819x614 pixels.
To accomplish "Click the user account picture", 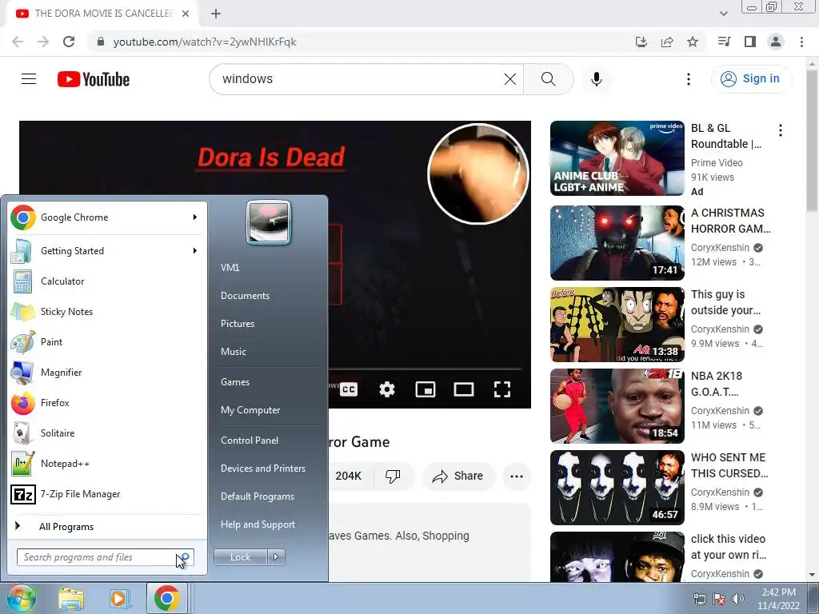I will pos(269,222).
